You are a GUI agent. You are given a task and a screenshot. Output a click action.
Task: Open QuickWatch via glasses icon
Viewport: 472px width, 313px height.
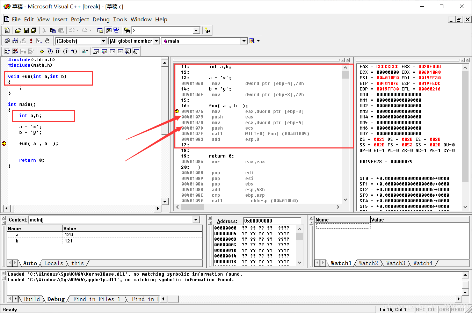point(85,51)
